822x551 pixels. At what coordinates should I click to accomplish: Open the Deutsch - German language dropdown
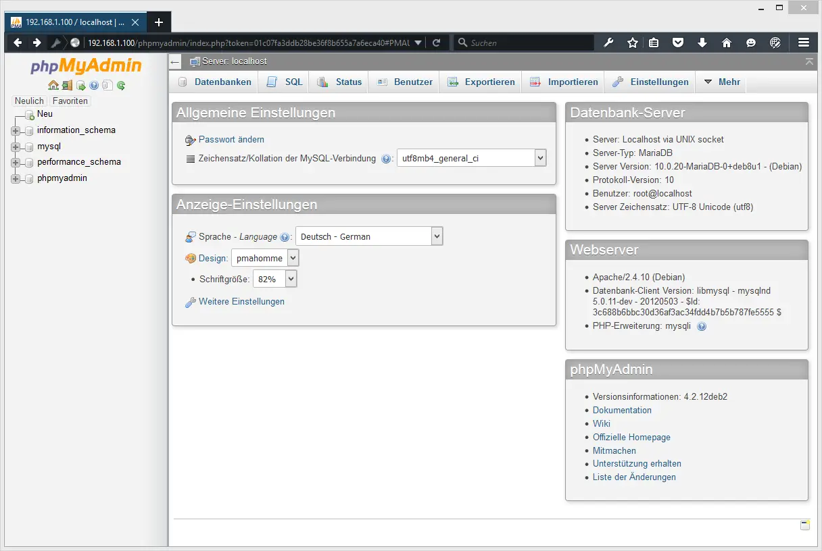pos(369,236)
